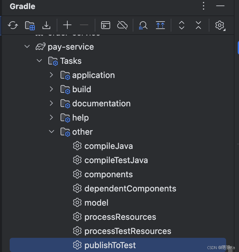Image resolution: width=239 pixels, height=252 pixels.
Task: Select the model task
Action: tap(96, 202)
